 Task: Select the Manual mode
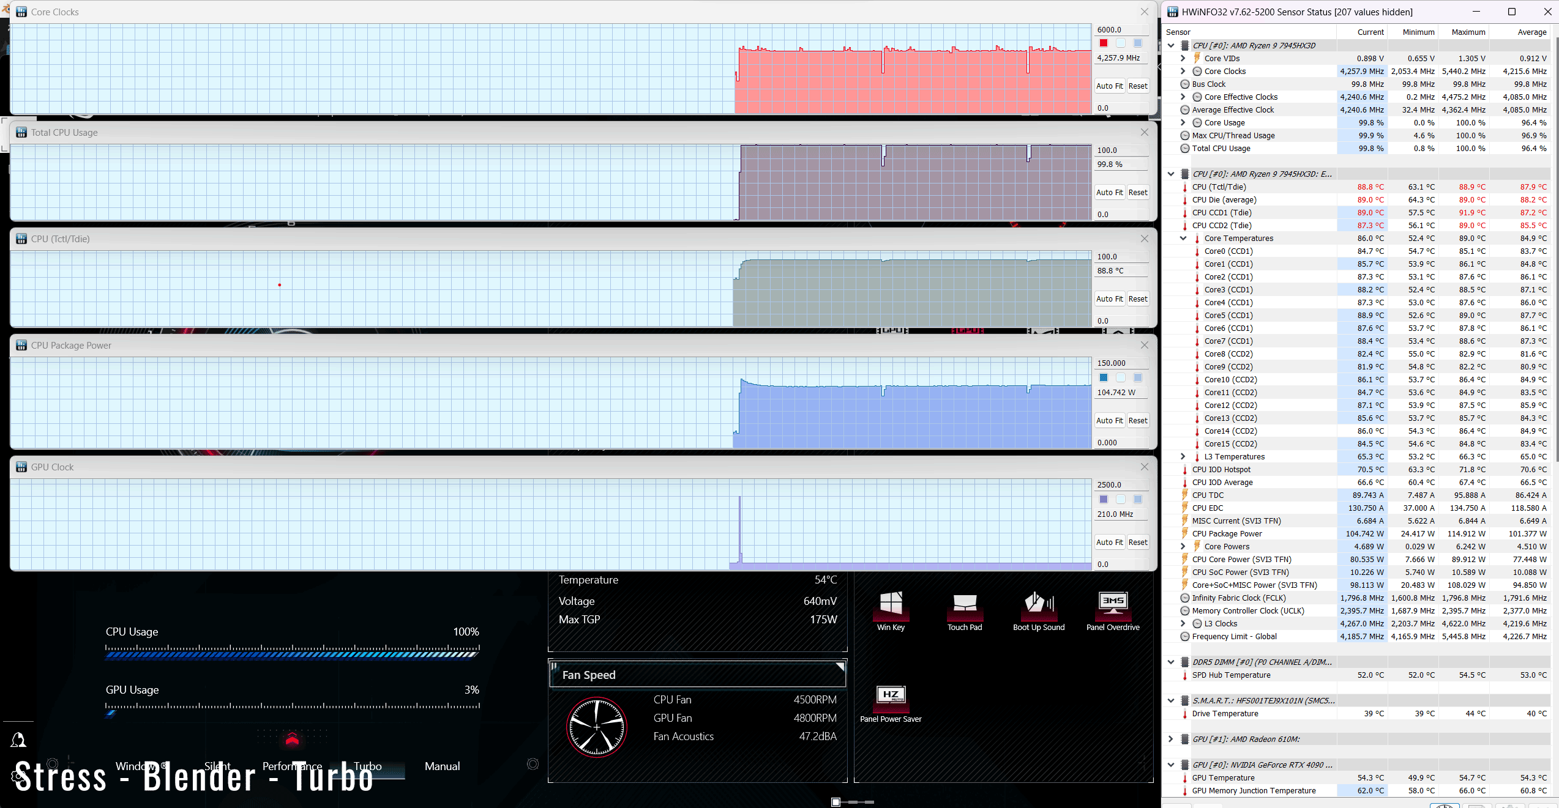442,766
